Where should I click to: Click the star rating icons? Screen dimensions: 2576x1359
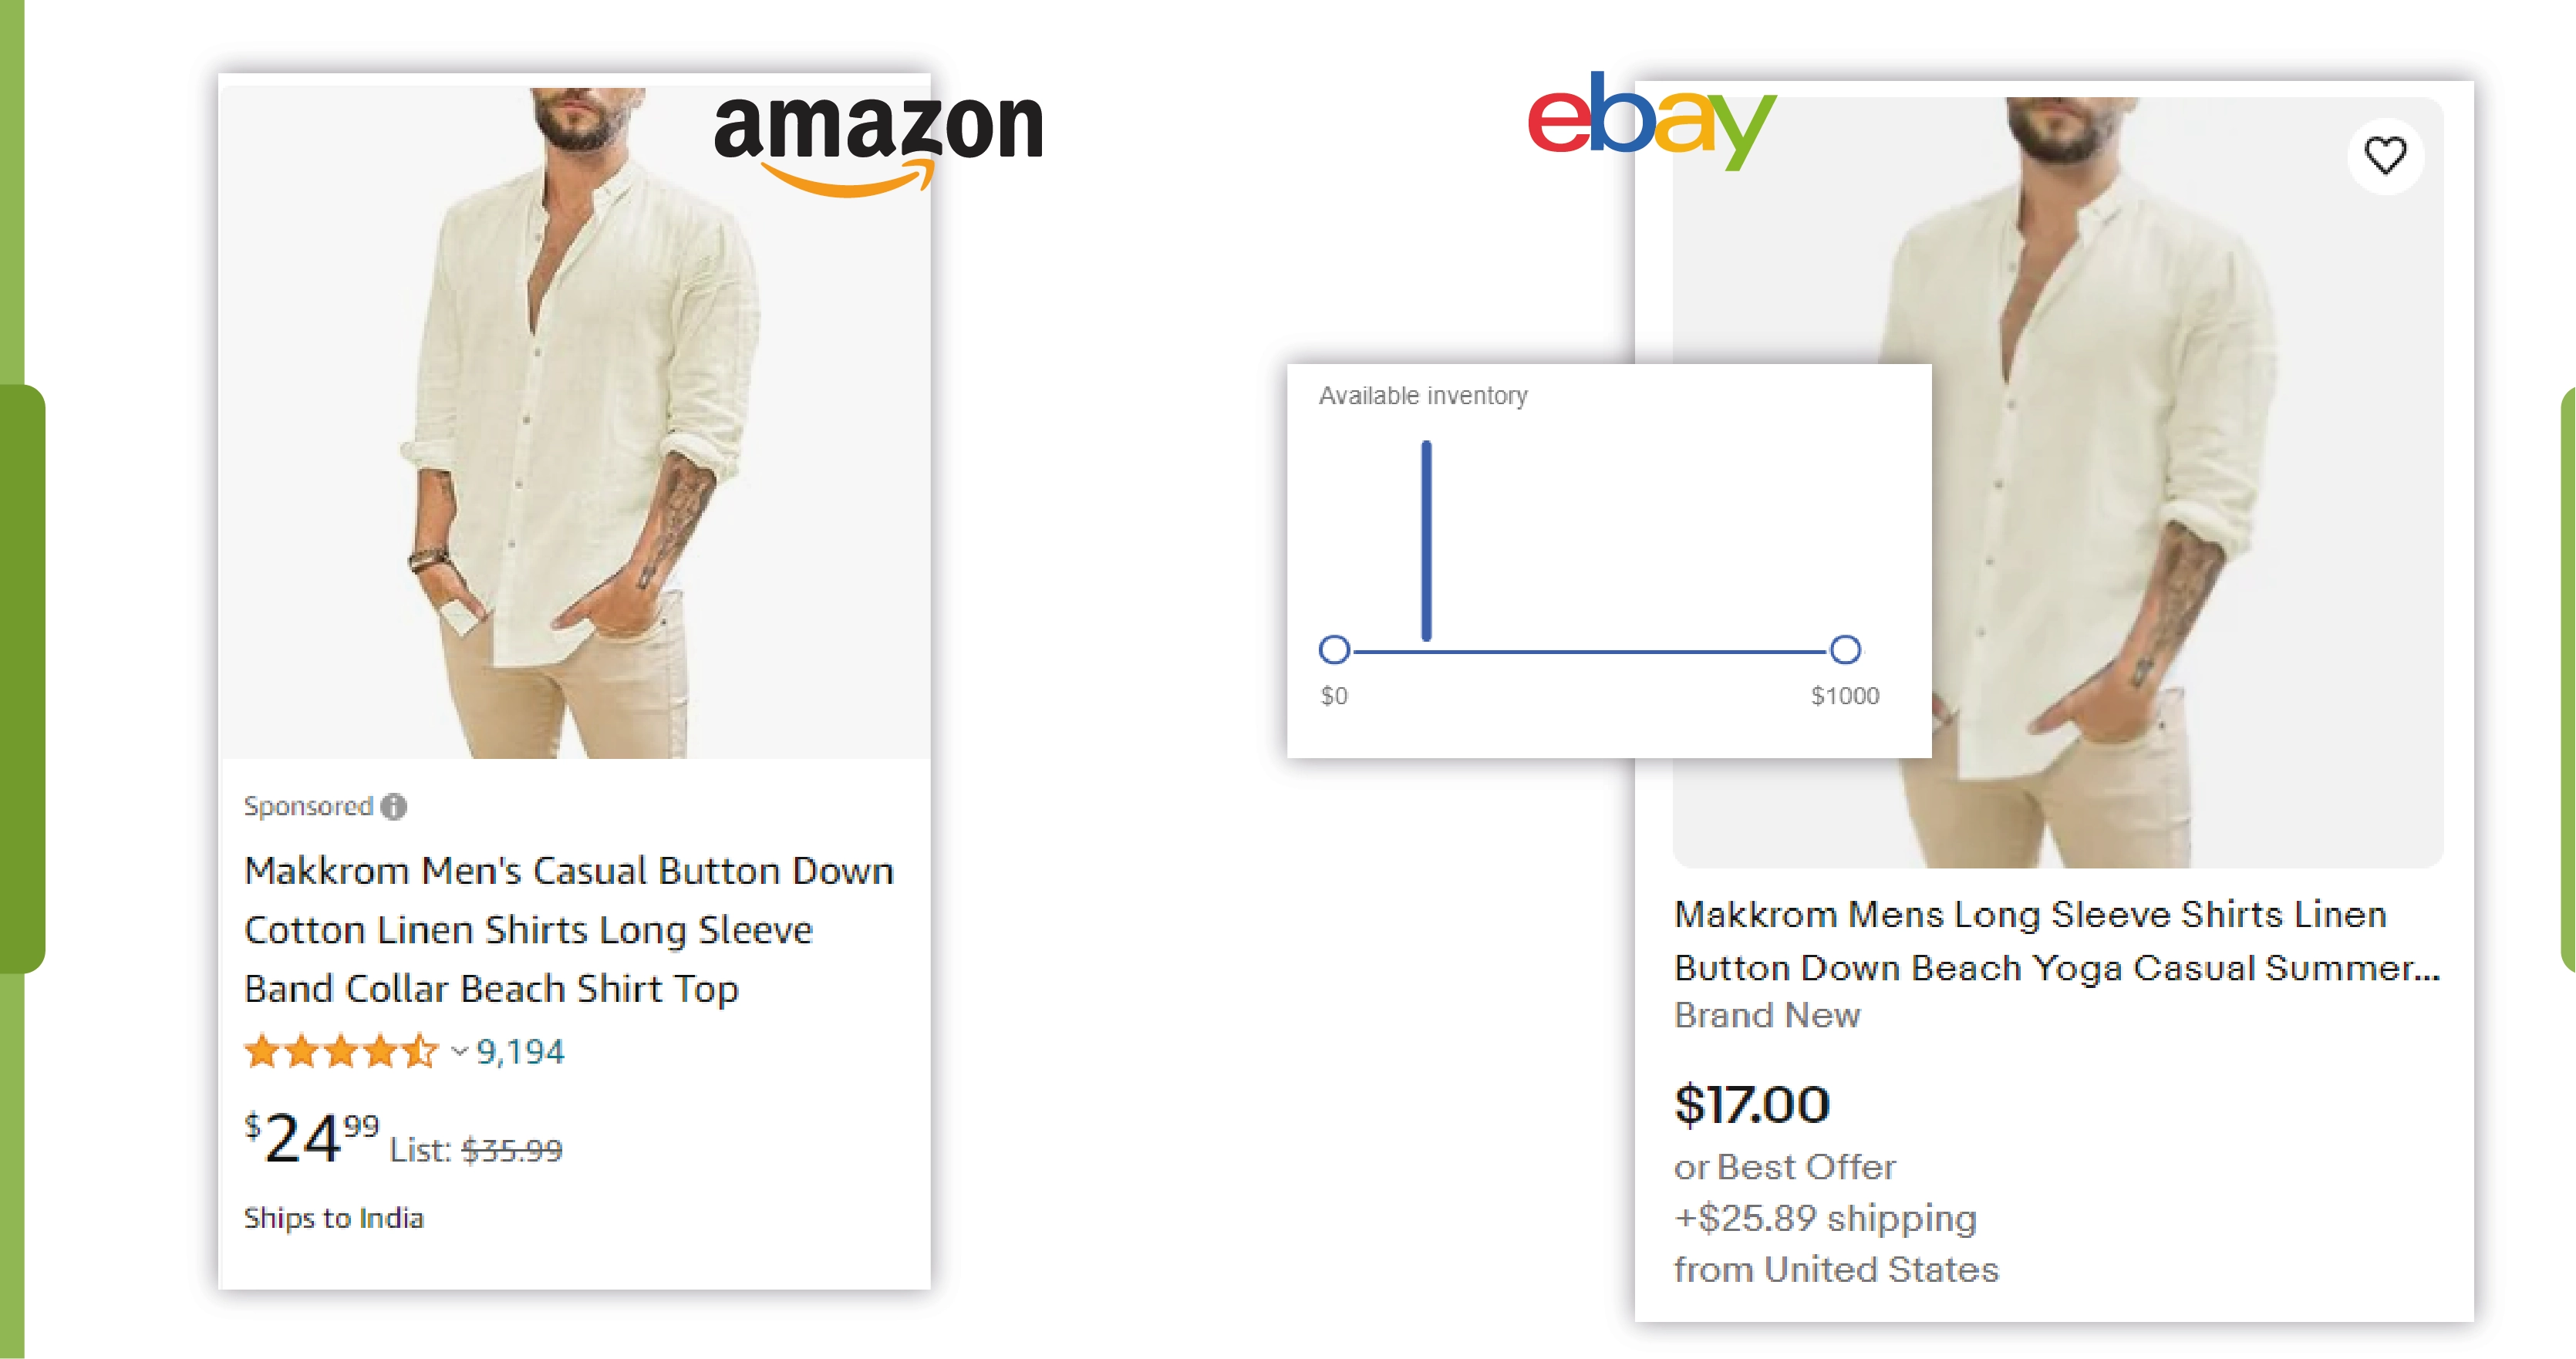[340, 1052]
